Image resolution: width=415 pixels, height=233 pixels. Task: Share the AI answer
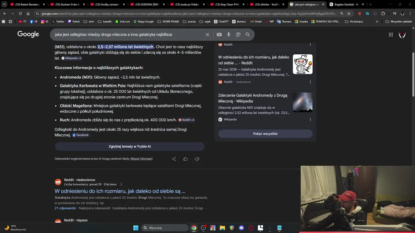pyautogui.click(x=174, y=159)
